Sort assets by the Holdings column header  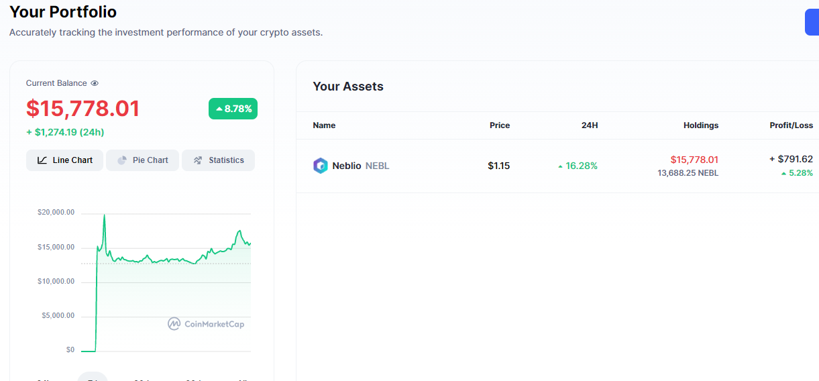[701, 125]
